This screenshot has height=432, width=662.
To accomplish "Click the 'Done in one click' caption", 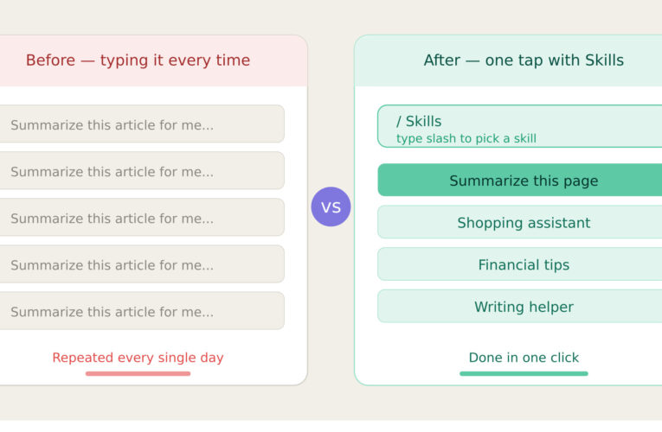I will [524, 357].
